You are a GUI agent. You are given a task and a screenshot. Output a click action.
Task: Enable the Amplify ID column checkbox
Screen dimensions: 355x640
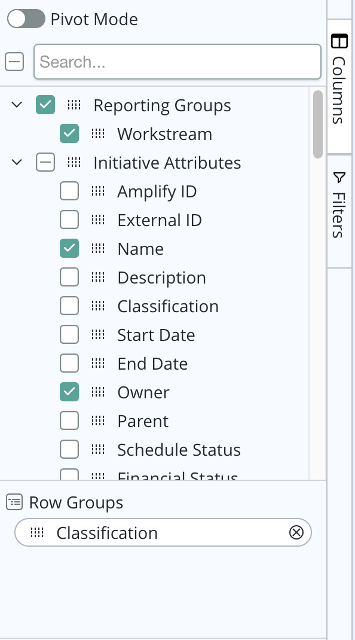(69, 191)
